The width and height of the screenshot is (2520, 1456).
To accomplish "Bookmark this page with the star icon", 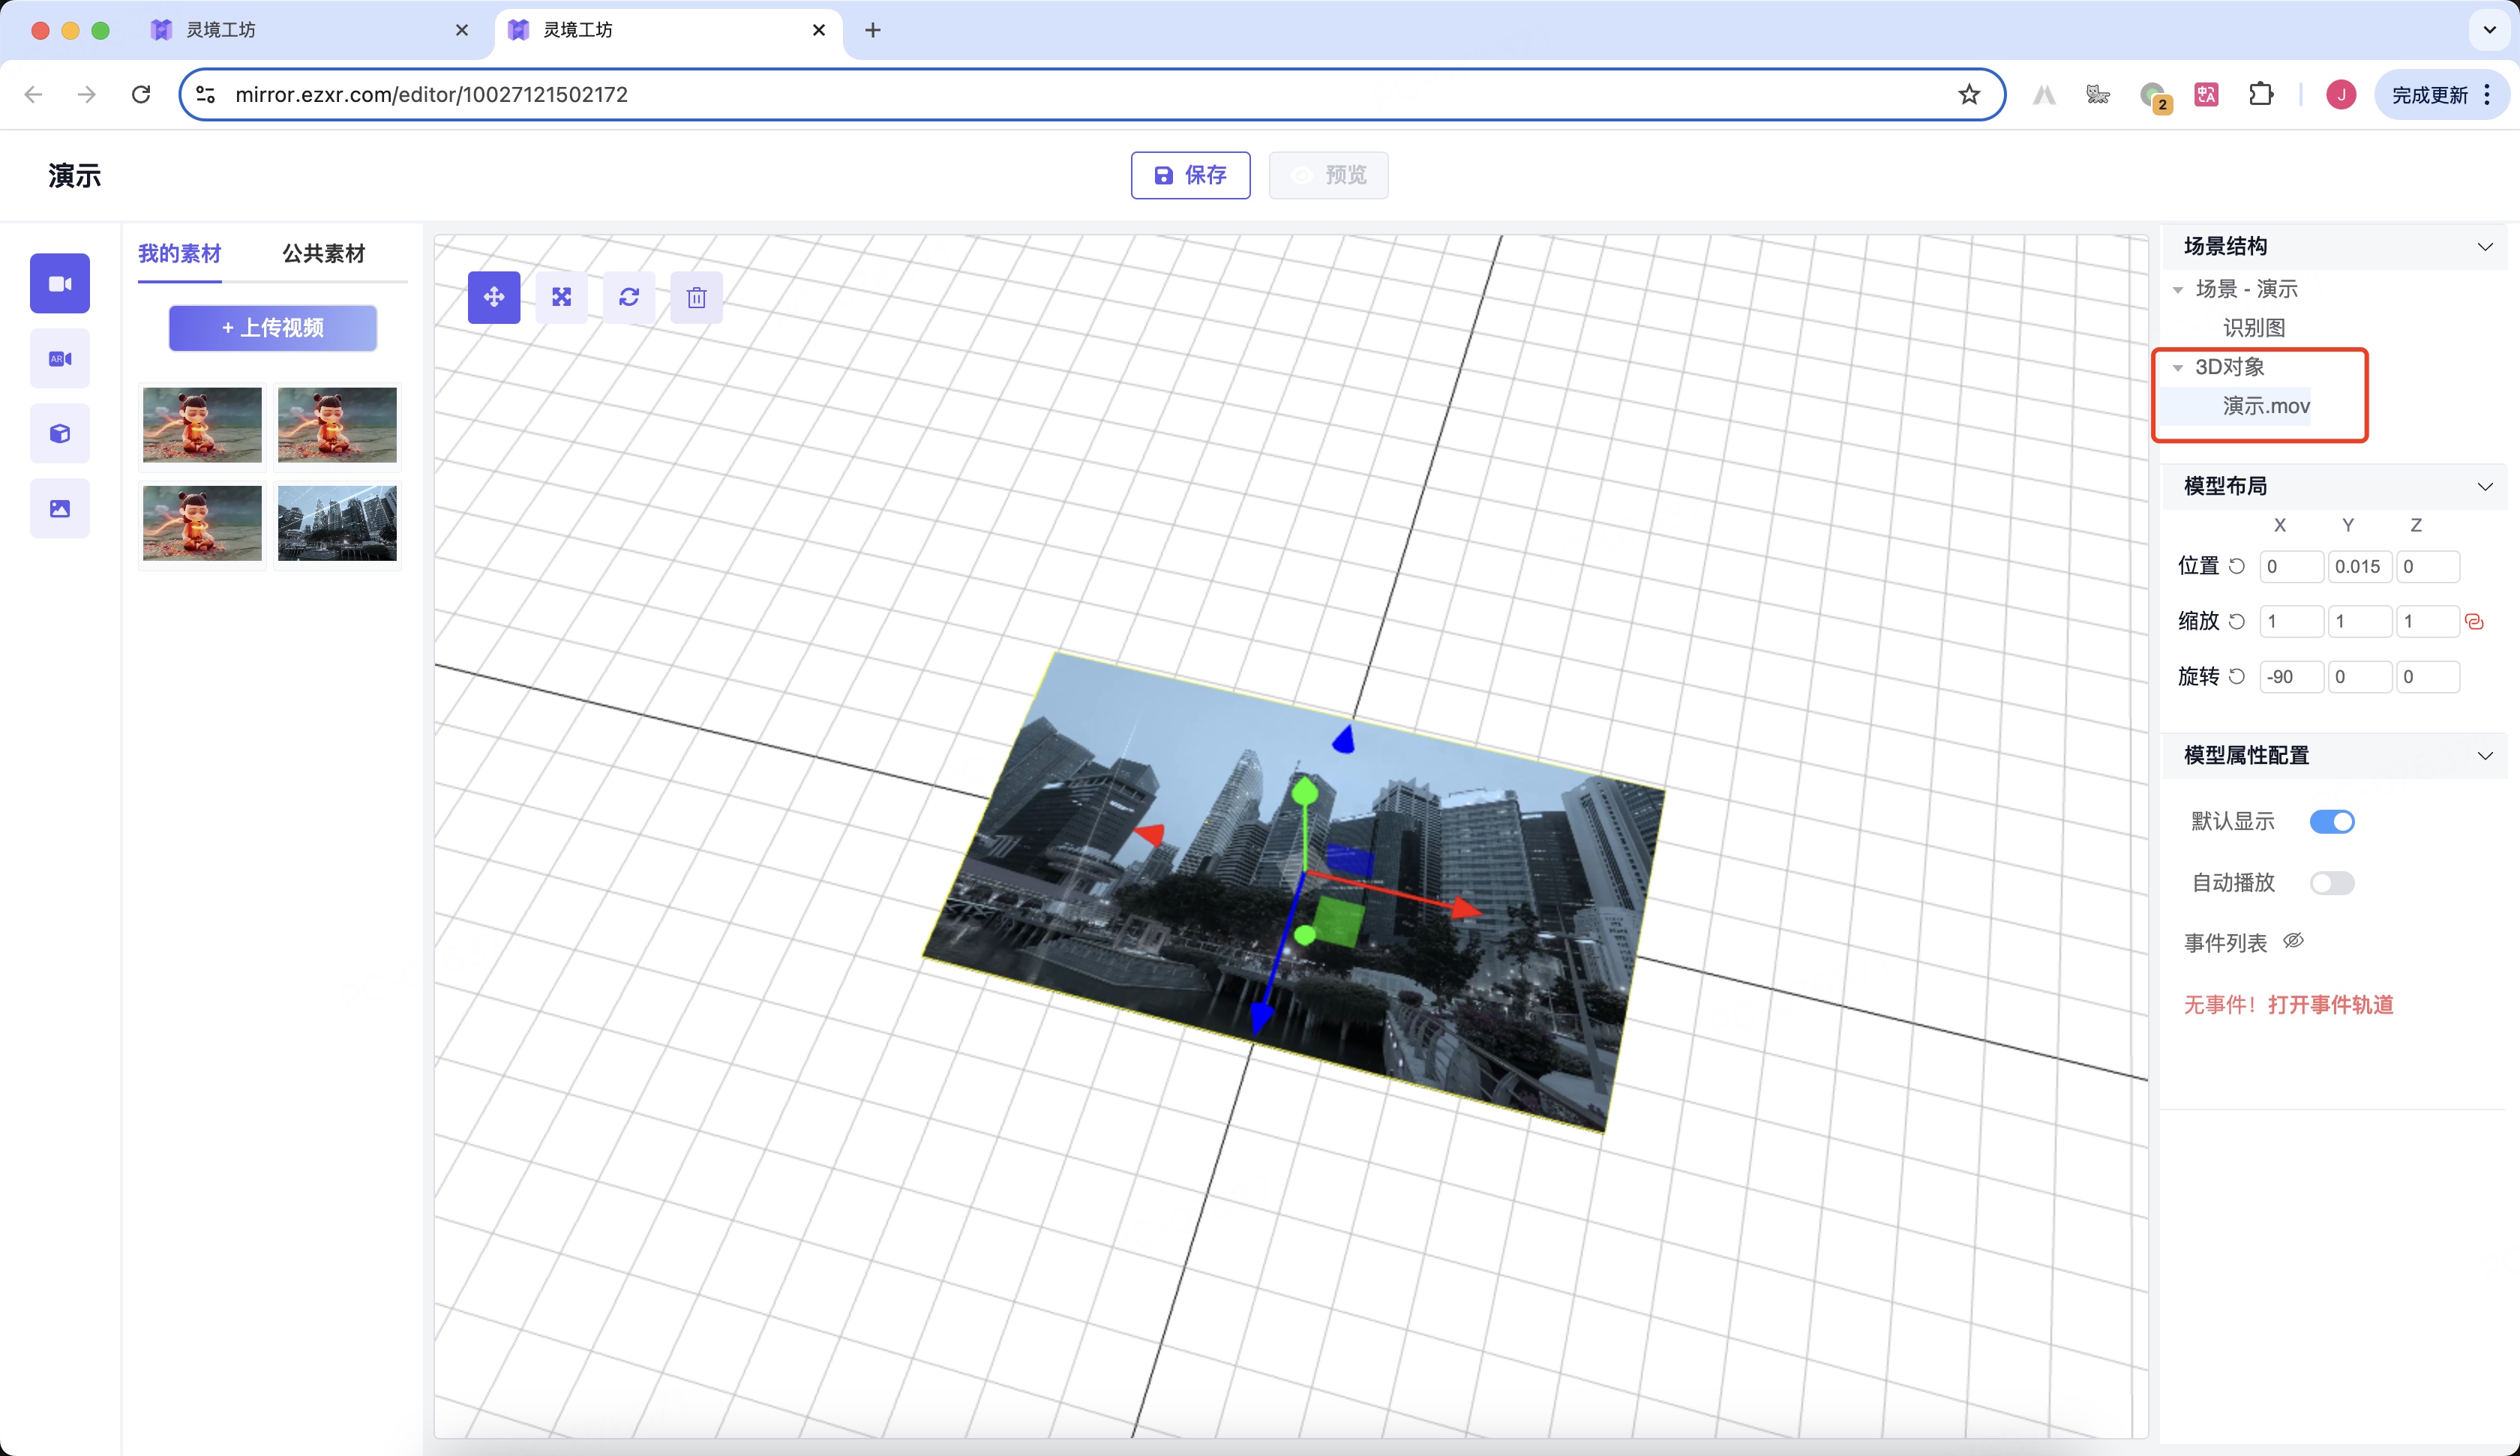I will coord(1969,94).
